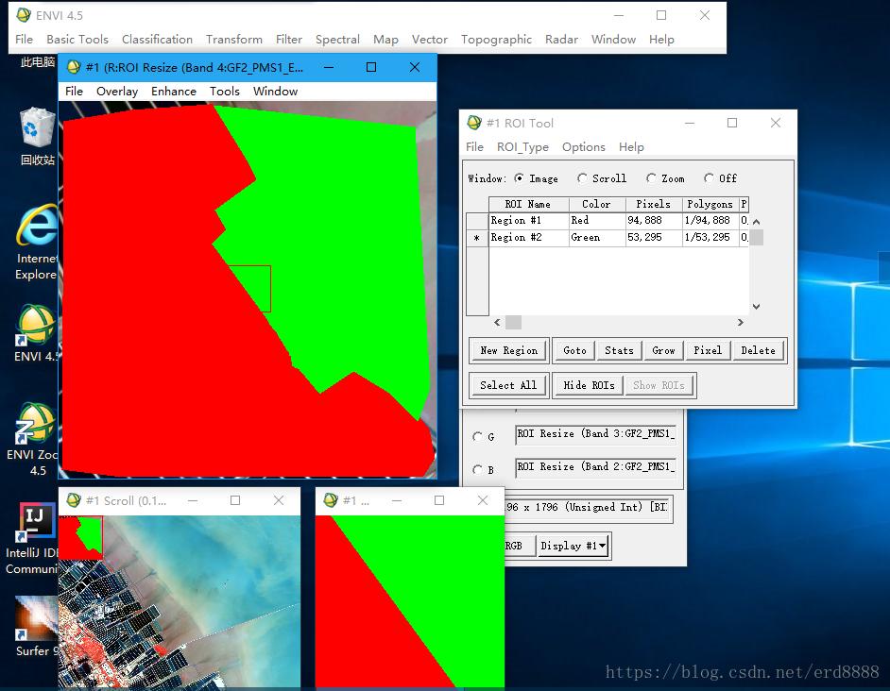Click the #1 image display window logo icon

pyautogui.click(x=74, y=68)
